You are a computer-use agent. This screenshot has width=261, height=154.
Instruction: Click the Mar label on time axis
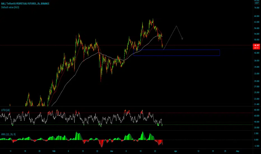[x=111, y=151]
